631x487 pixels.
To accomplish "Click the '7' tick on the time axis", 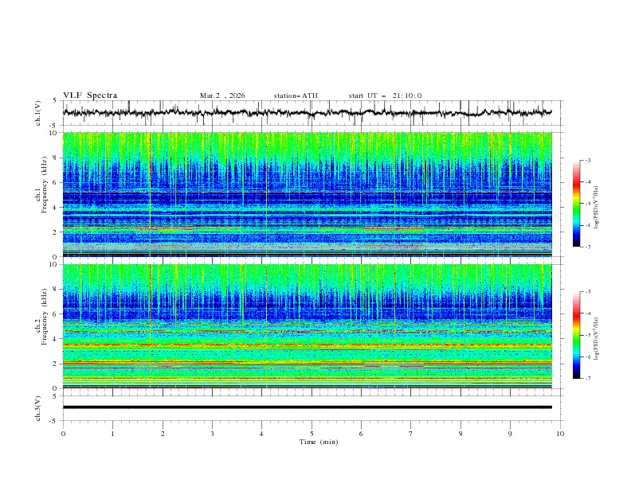I will pos(411,434).
